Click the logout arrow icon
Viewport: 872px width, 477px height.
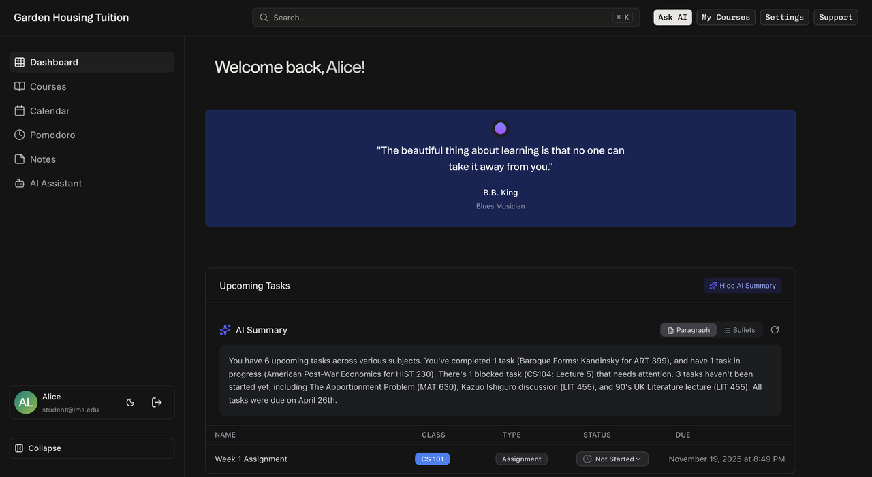pos(157,402)
